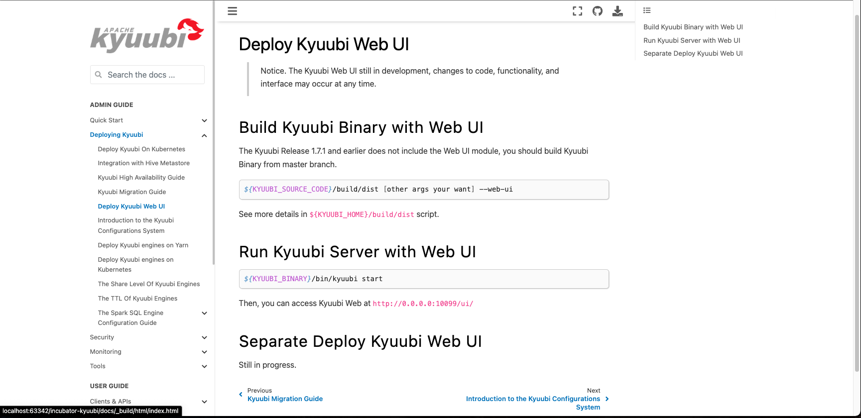Open Clients & APIs sidebar section
Viewport: 861px width, 418px height.
pos(111,402)
